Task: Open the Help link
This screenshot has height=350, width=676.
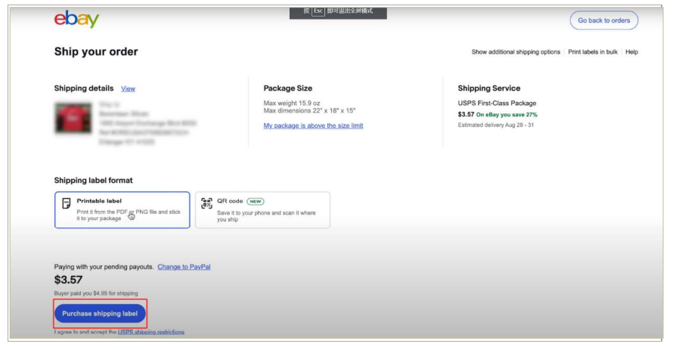Action: tap(631, 51)
